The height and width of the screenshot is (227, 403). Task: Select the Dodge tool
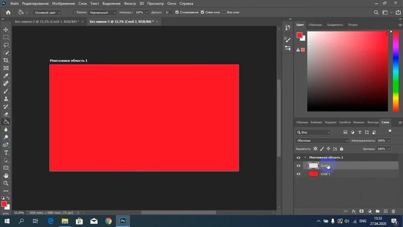(x=6, y=137)
